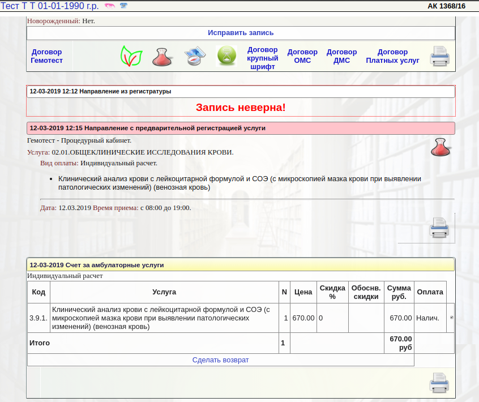Print the referral with middle printer icon
The height and width of the screenshot is (402, 479).
[x=439, y=228]
